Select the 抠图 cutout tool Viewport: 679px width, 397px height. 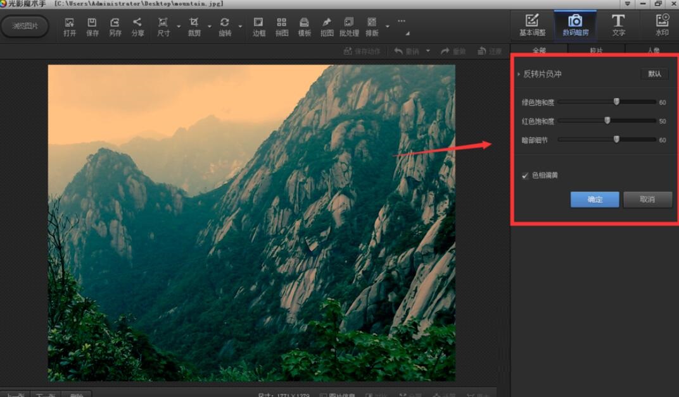pos(326,27)
